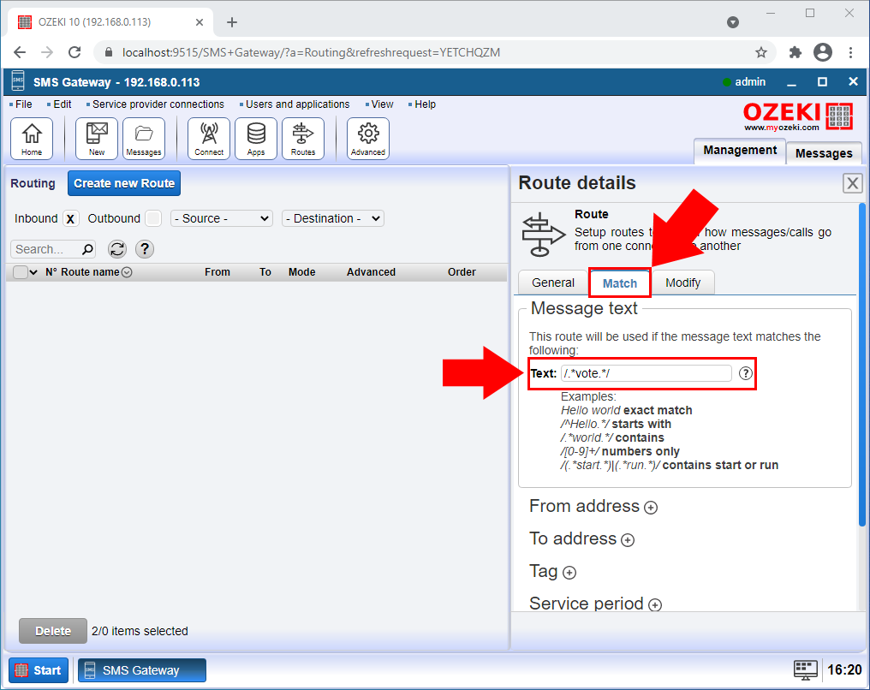Viewport: 870px width, 690px height.
Task: Click the Route name sort circle icon
Action: [127, 272]
